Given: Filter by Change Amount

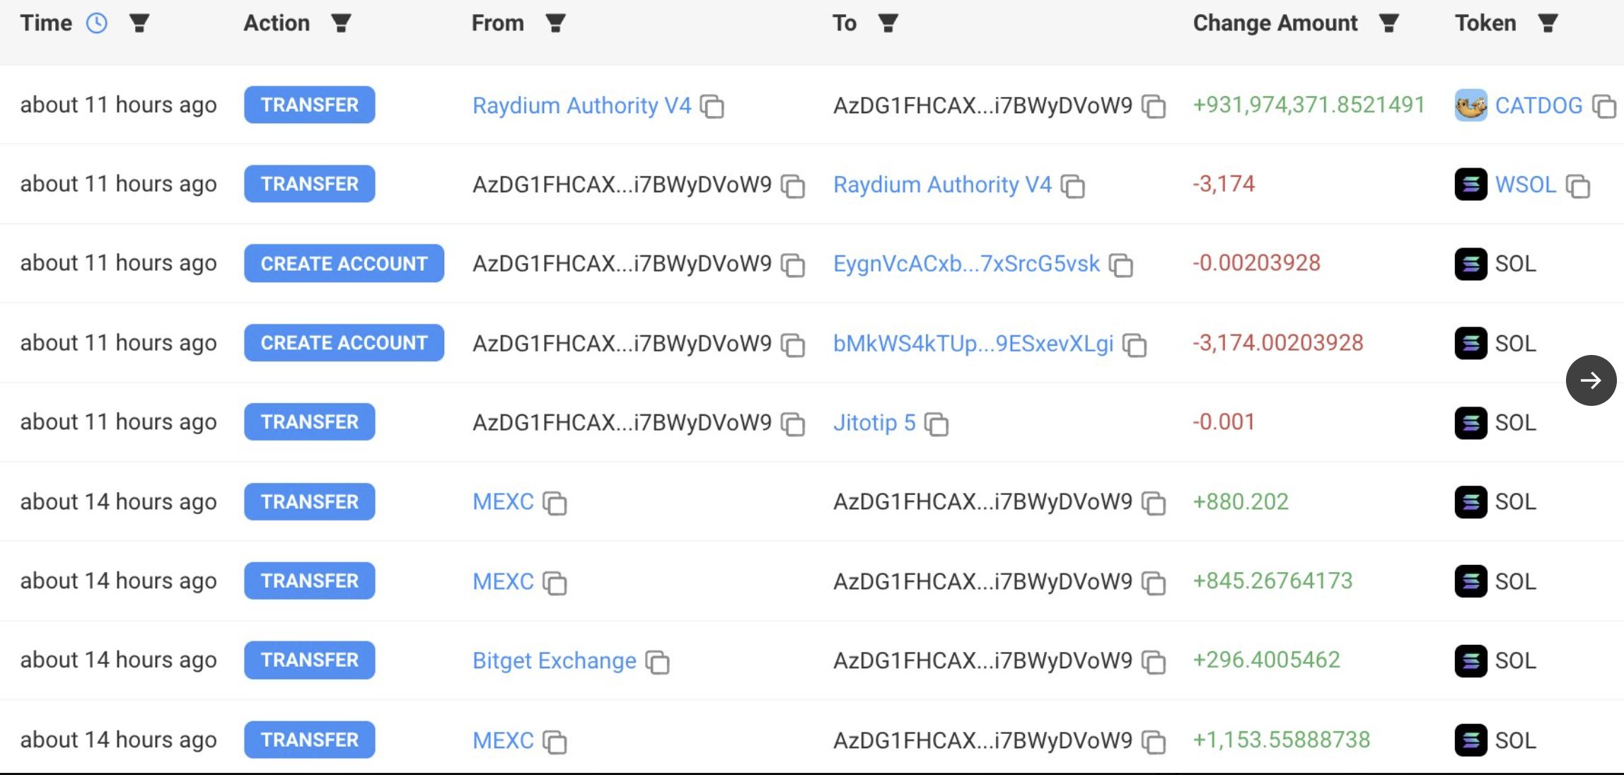Looking at the screenshot, I should [x=1388, y=23].
